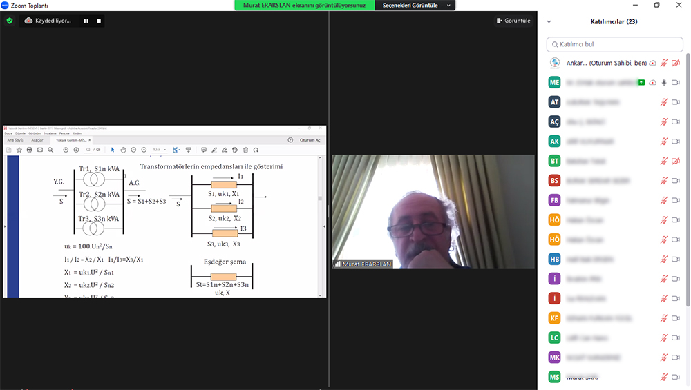Click the rotate icon in Acrobat toolbar
691x390 pixels.
[x=256, y=150]
